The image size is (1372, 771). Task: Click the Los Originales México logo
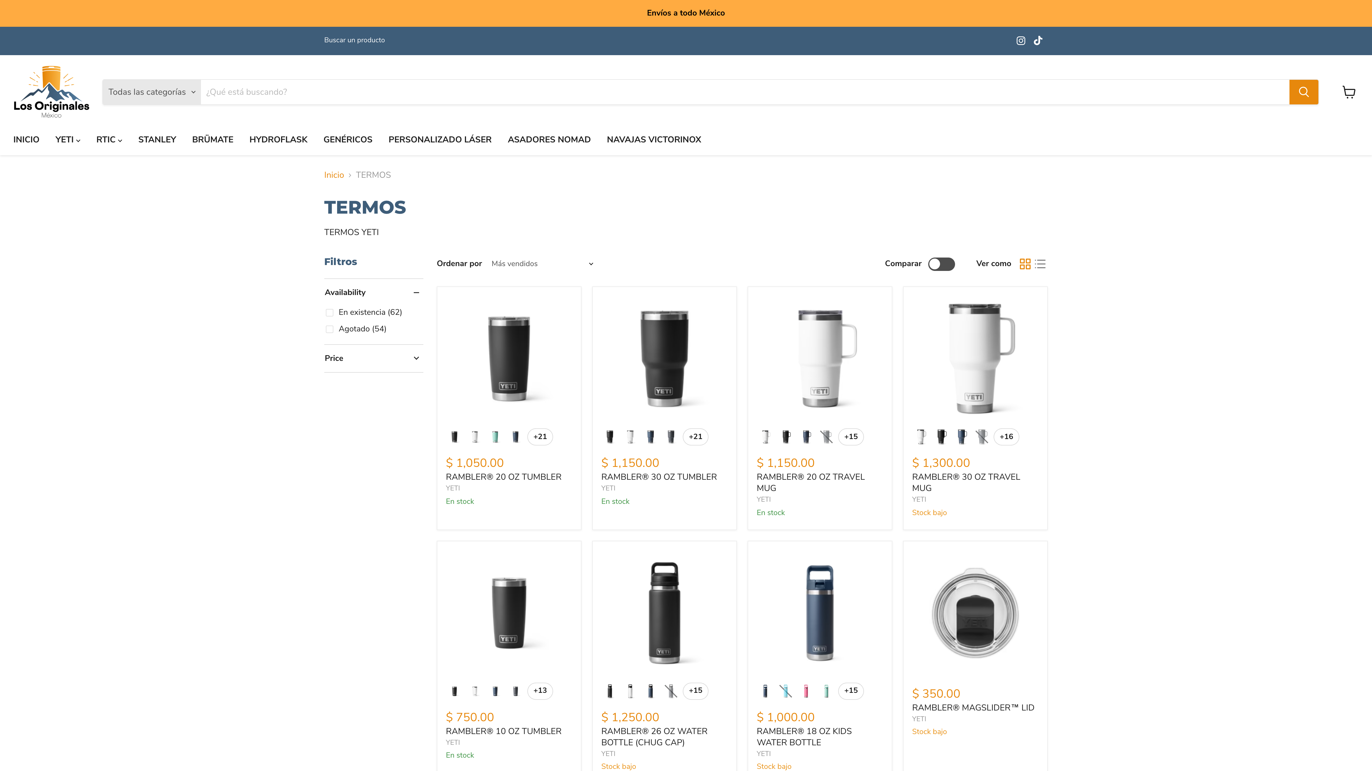point(52,92)
